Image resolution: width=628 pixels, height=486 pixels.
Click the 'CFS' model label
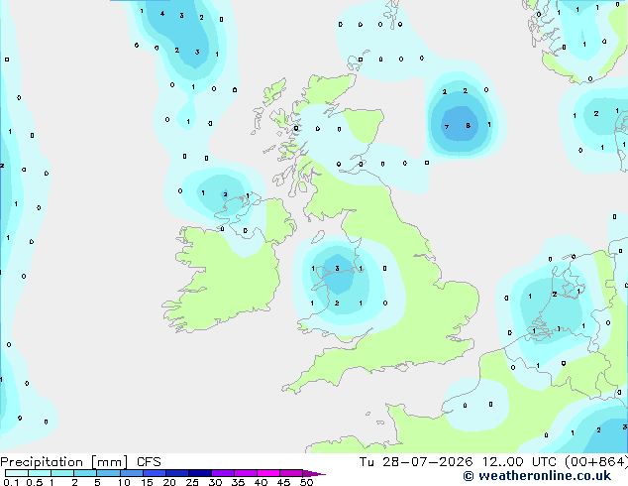point(149,462)
